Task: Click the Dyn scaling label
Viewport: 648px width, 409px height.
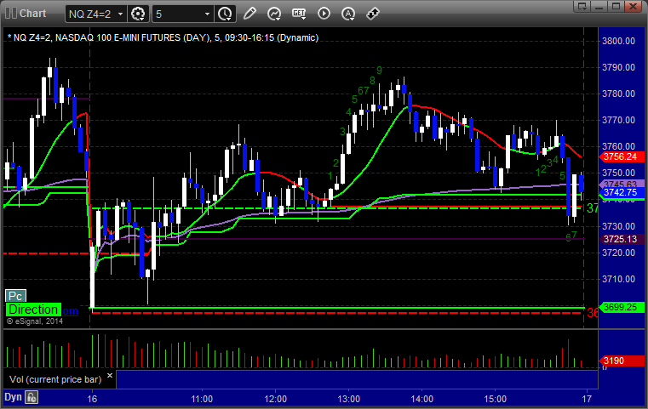Action: pyautogui.click(x=13, y=397)
